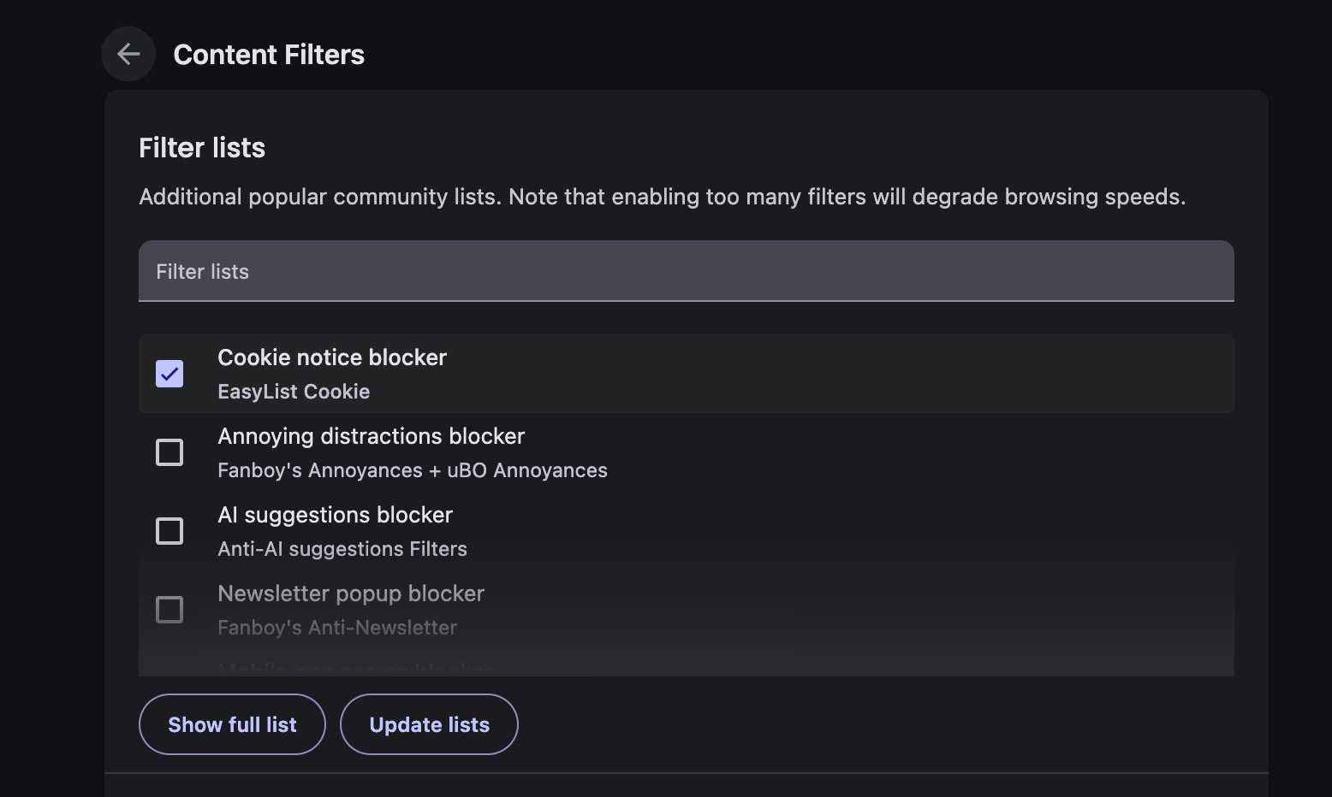Click the Filter lists search box
1332x797 pixels.
[685, 271]
